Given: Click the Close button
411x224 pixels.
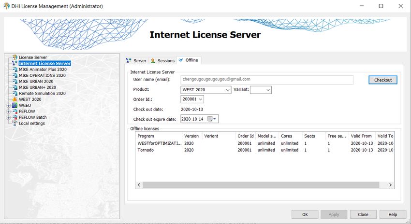Looking at the screenshot, I should point(363,214).
